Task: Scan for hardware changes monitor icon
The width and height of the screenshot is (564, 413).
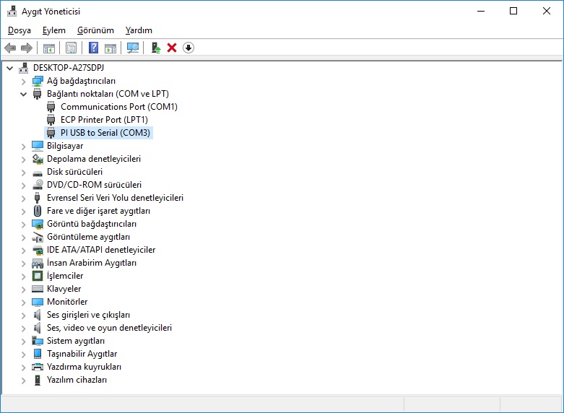Action: point(133,48)
